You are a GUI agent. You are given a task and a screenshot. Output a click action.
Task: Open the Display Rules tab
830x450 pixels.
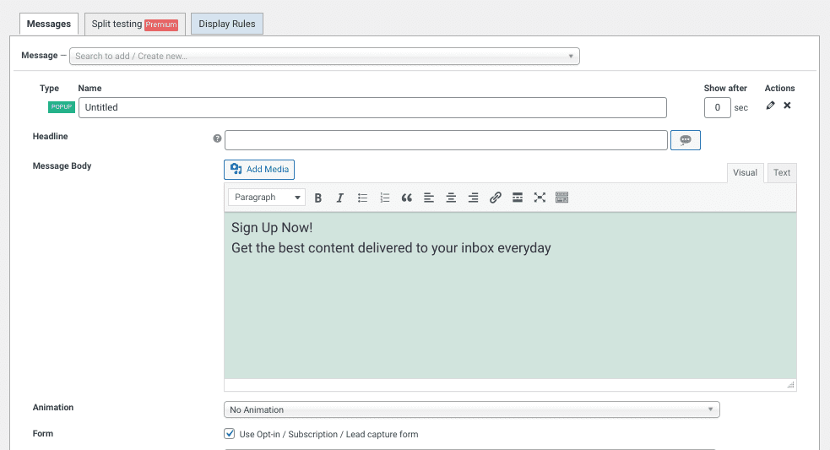tap(227, 24)
